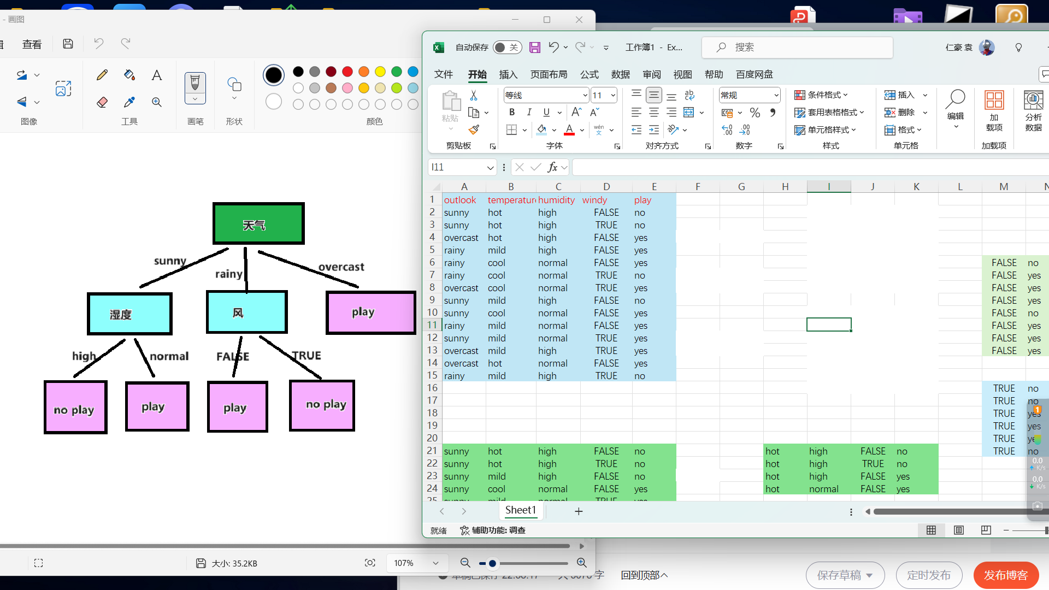The height and width of the screenshot is (590, 1049).
Task: Click the Format Painter brush in Excel
Action: tap(474, 129)
